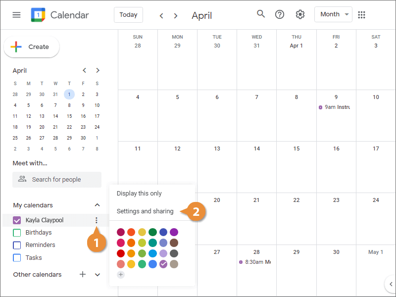Screen dimensions: 396x297
Task: Expand the Other calendars section
Action: coord(98,274)
